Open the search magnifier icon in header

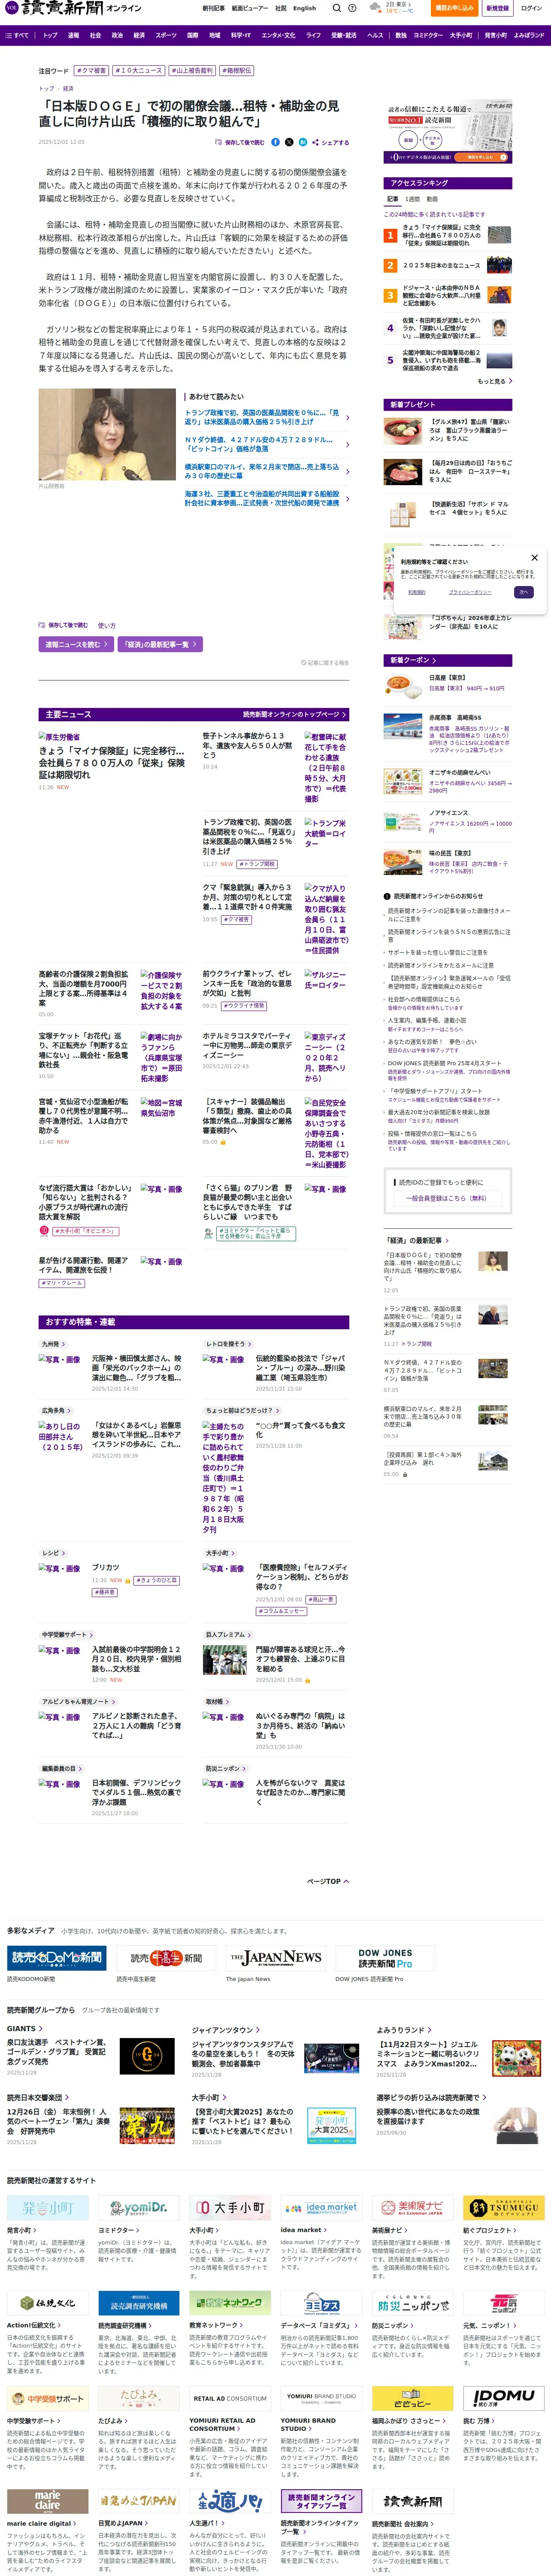coord(337,8)
